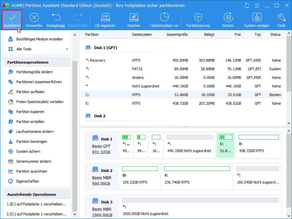Click the Ausführen checkmark icon
Viewport: 292px width, 219px height.
click(x=12, y=17)
